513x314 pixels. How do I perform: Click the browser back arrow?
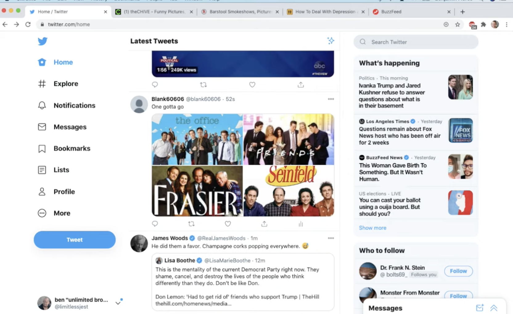pyautogui.click(x=5, y=24)
